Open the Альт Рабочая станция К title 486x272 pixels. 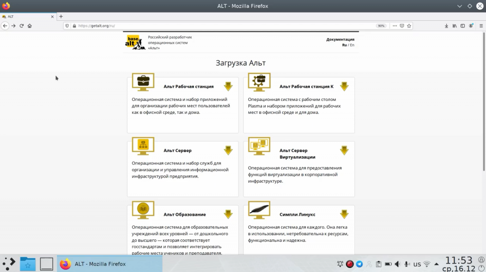click(x=307, y=86)
